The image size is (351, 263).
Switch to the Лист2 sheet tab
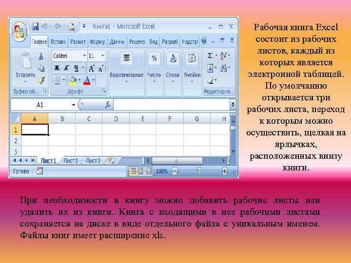pyautogui.click(x=71, y=161)
